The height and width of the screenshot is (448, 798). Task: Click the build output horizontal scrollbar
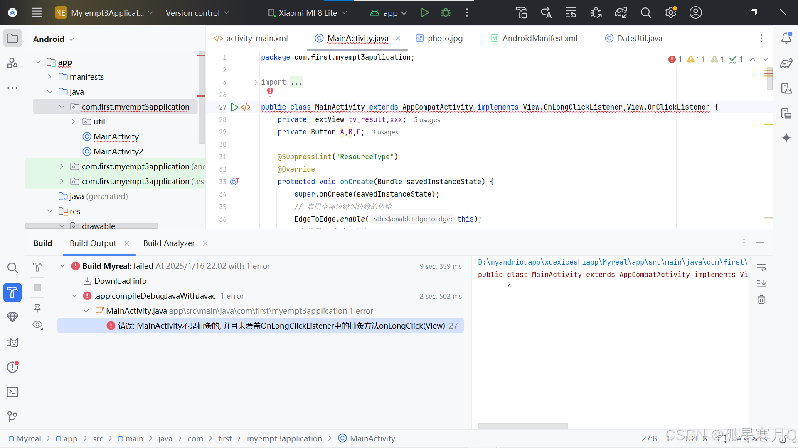coord(522,426)
